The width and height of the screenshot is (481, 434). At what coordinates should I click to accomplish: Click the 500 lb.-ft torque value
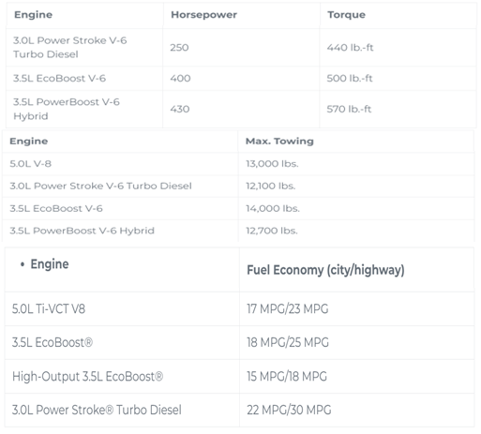click(x=350, y=78)
